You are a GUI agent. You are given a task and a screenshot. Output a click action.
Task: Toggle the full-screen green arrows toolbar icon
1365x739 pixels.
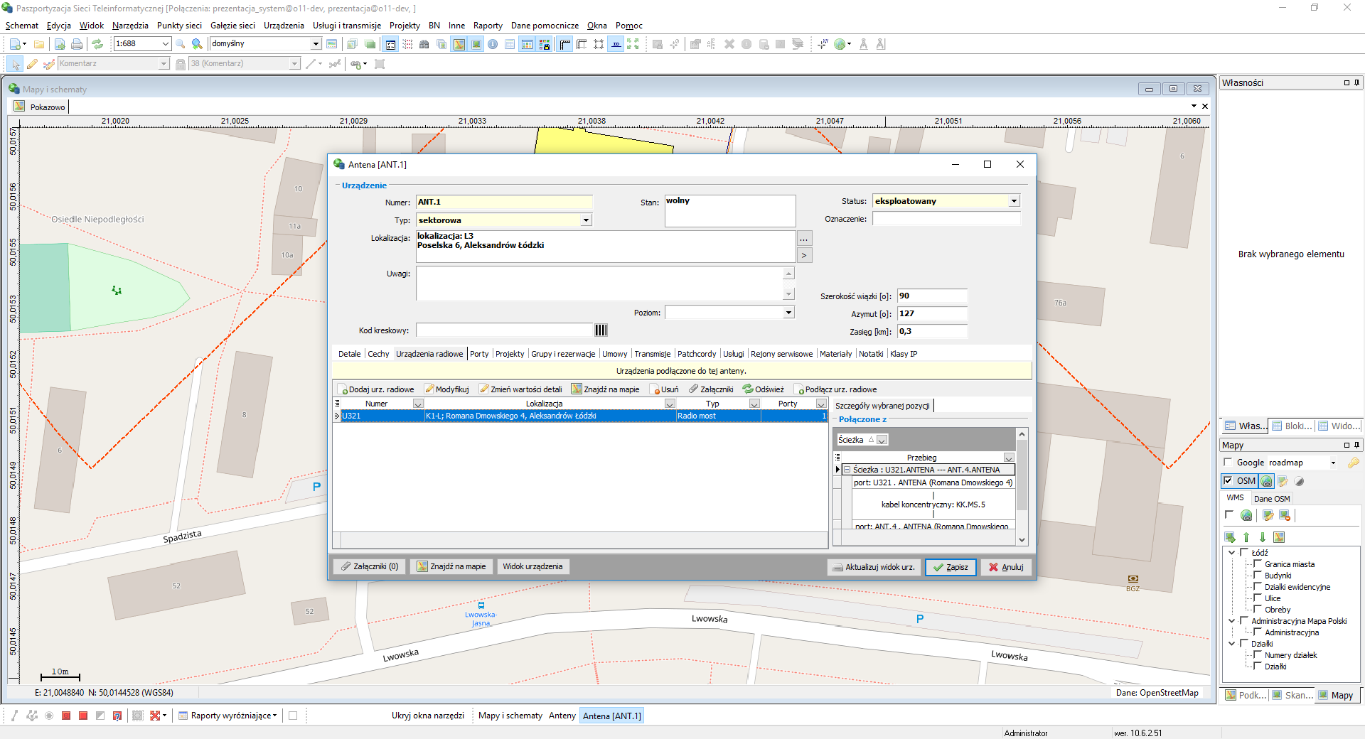point(633,44)
